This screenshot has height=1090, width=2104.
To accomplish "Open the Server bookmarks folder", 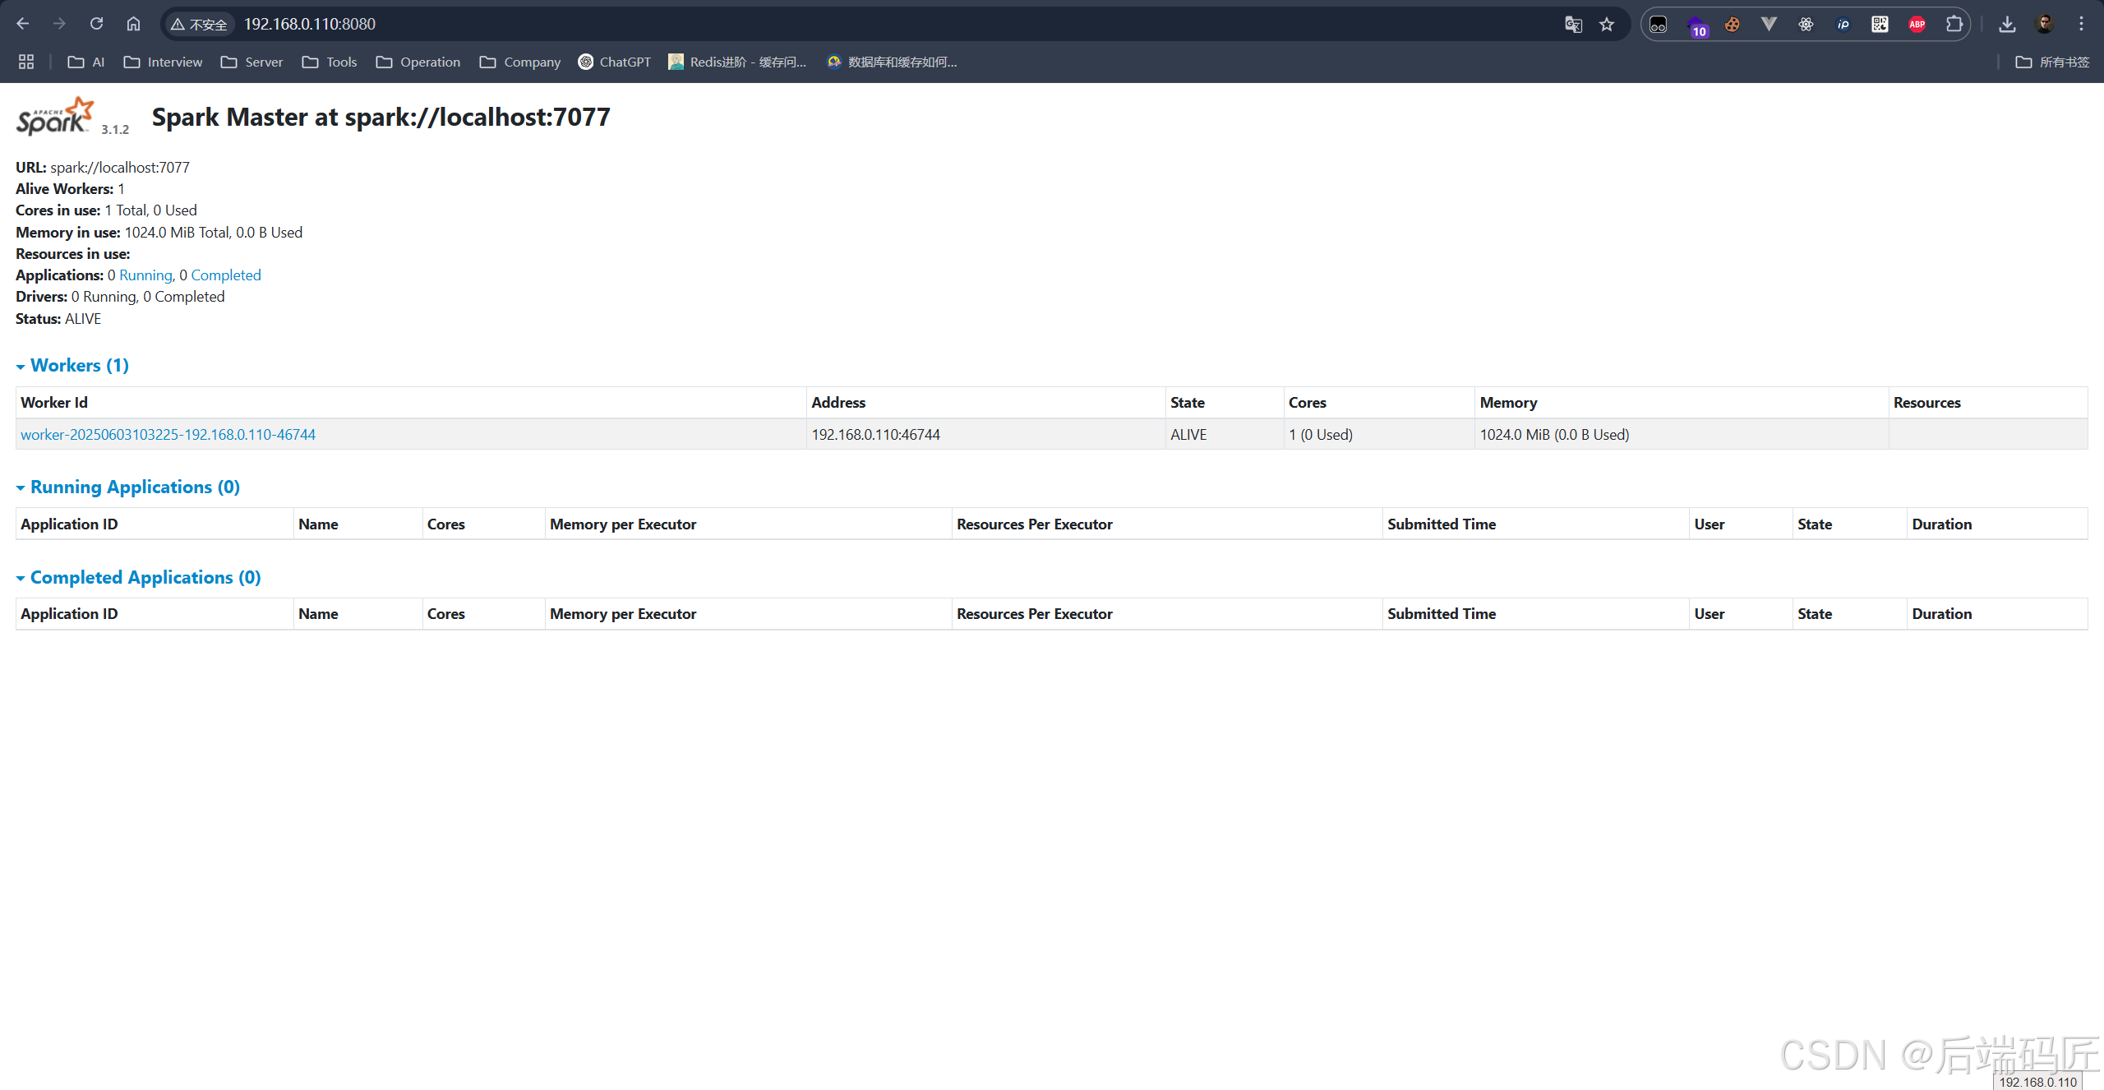I will [x=252, y=62].
